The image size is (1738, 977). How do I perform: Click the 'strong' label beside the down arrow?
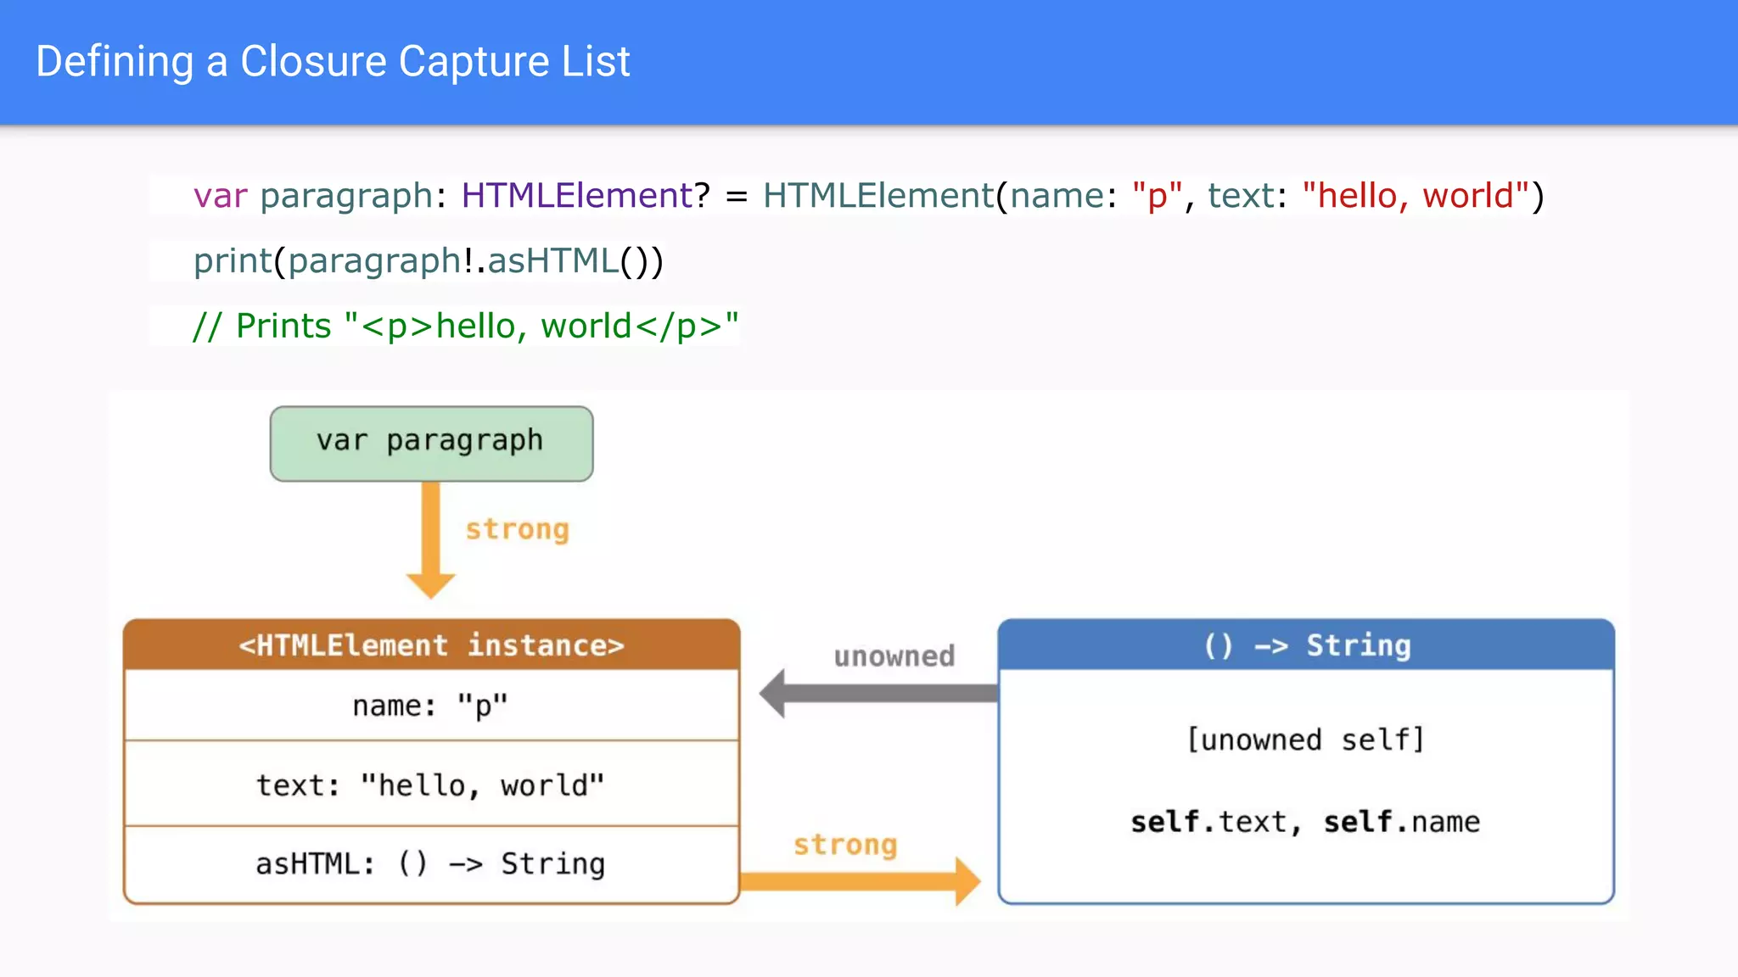coord(517,530)
